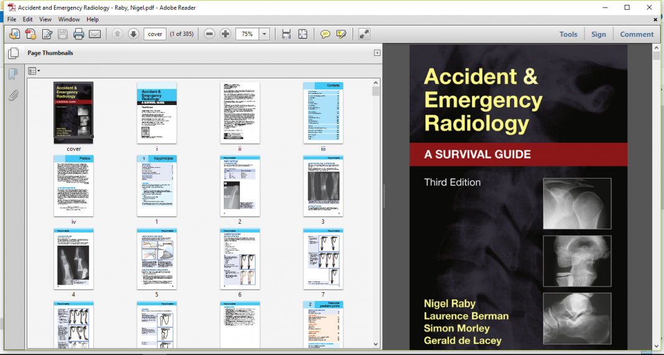Viewport: 664px width, 355px height.
Task: Click the 'Page Thumbnails' panel title
Action: (50, 53)
